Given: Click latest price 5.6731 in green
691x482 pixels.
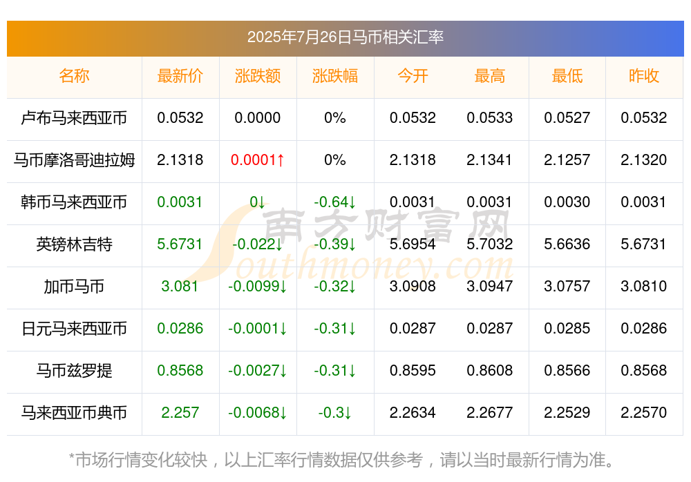Looking at the screenshot, I should tap(180, 244).
